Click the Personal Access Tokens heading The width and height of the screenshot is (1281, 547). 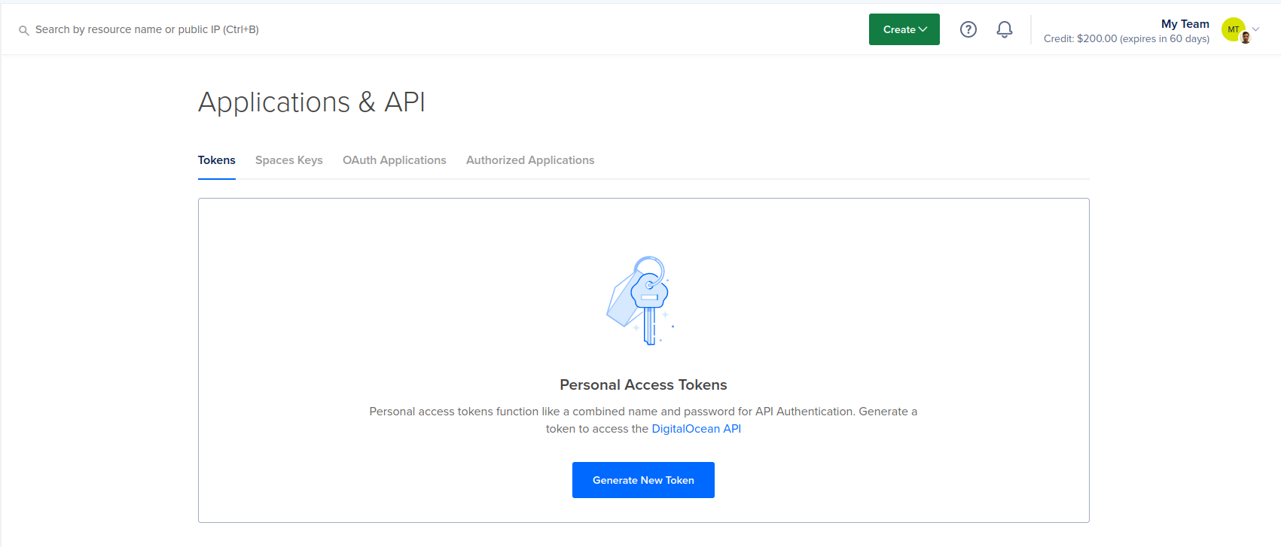tap(643, 384)
